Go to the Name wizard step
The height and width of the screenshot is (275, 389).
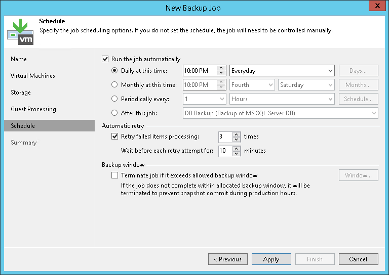tap(19, 59)
